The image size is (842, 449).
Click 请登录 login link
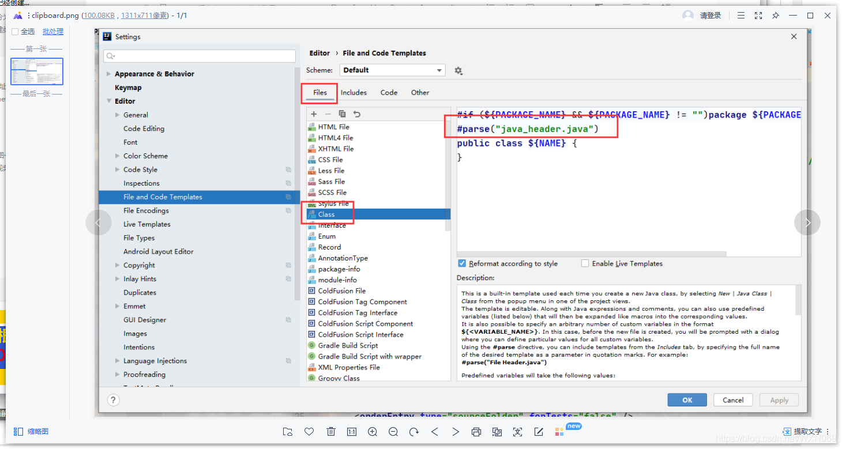tap(711, 16)
